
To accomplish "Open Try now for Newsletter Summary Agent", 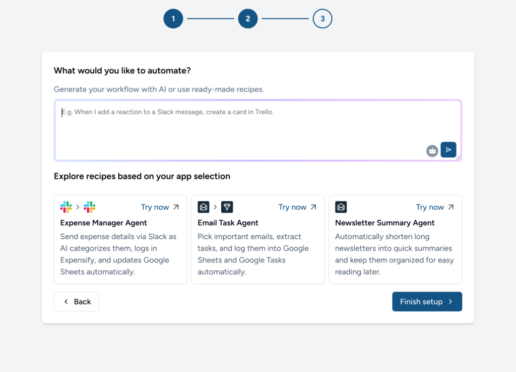I will tap(435, 207).
